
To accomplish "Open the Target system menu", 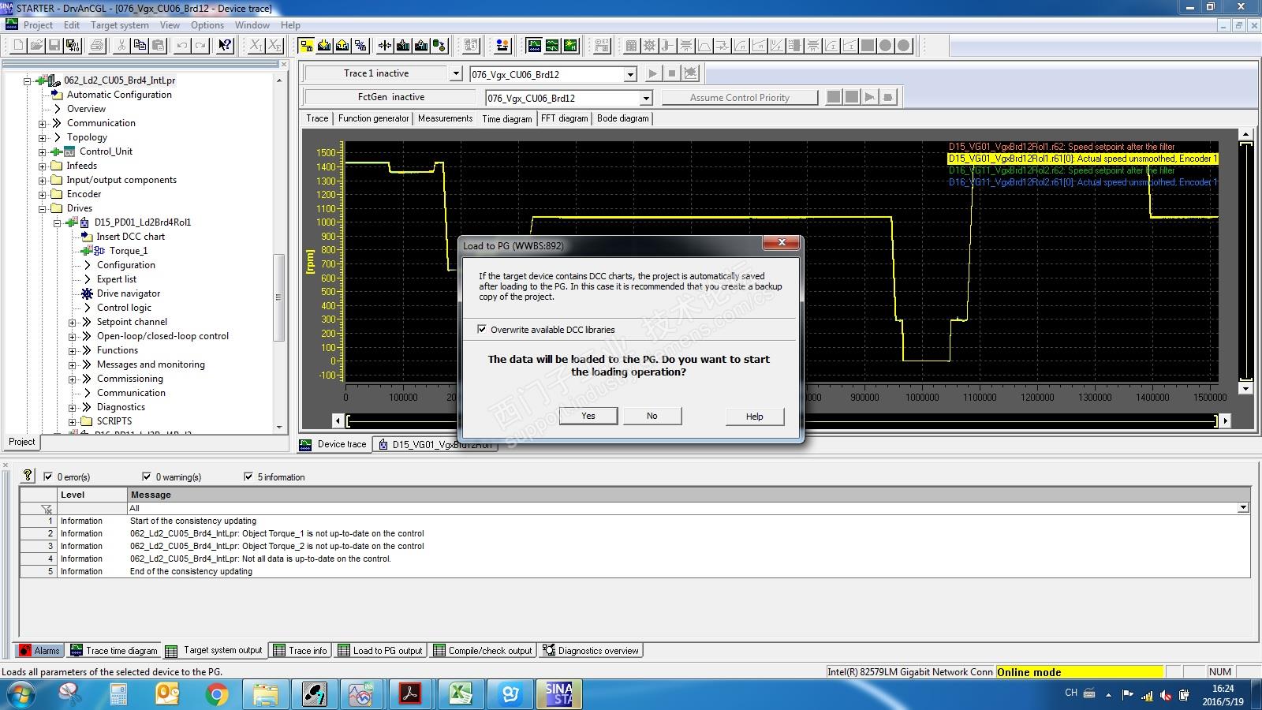I will click(120, 25).
